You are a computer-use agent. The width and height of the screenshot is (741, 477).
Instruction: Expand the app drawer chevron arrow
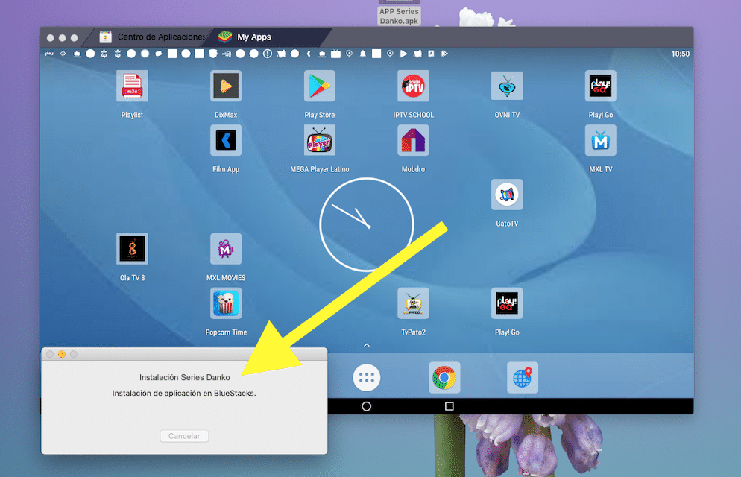pos(366,345)
